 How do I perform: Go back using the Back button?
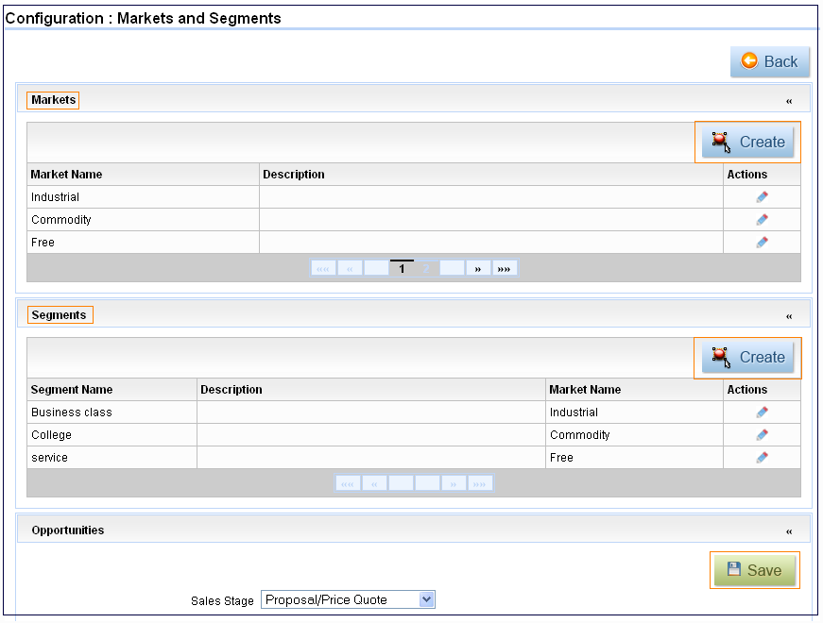(769, 62)
